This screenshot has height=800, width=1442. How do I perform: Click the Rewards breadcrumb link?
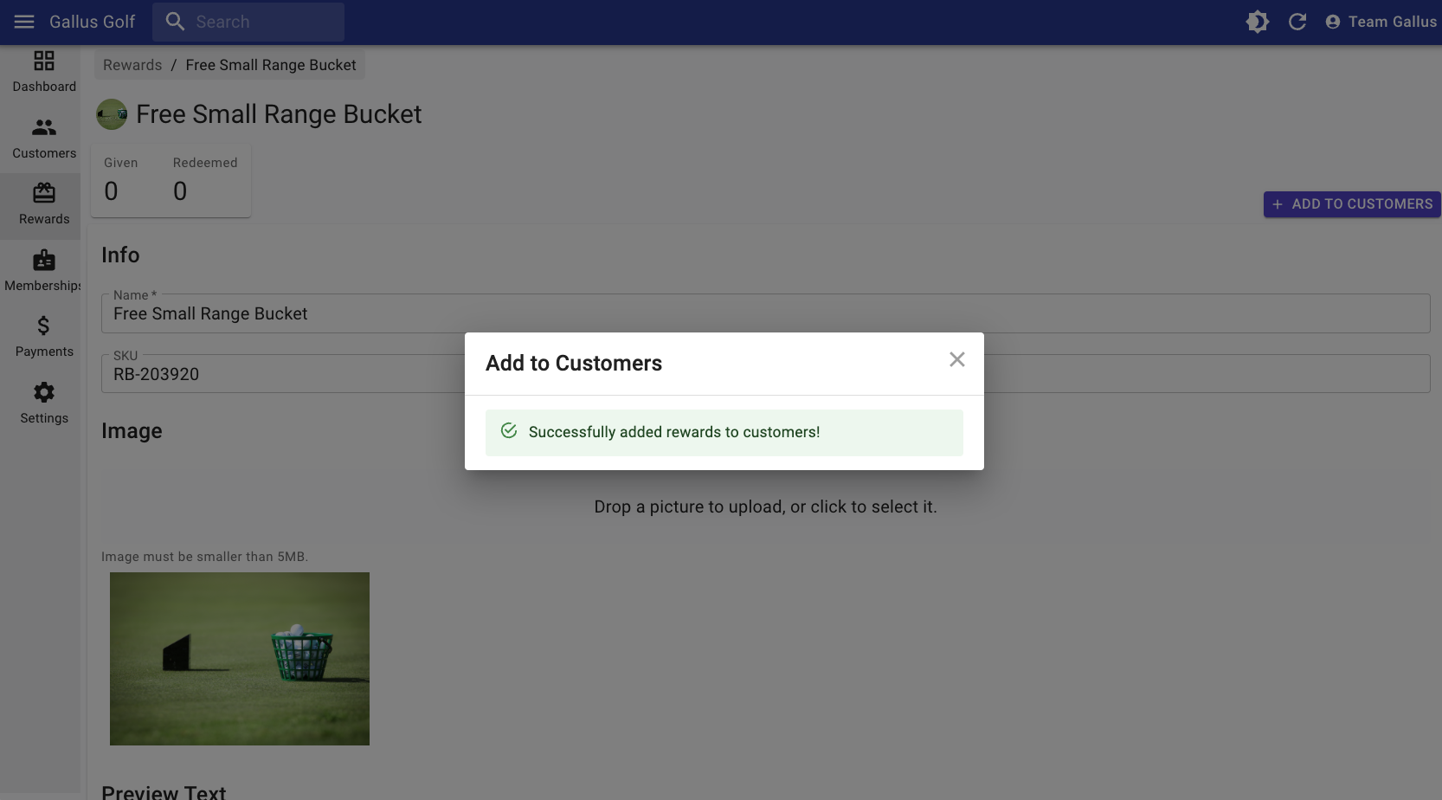coord(132,65)
